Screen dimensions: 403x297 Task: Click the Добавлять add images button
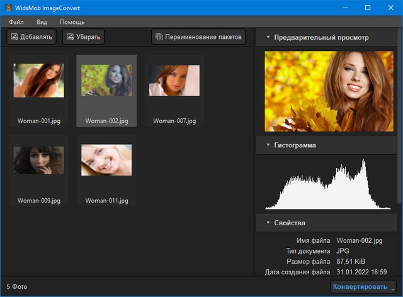(31, 37)
